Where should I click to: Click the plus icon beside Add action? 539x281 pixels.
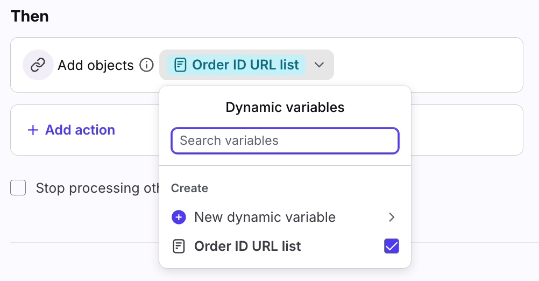coord(33,130)
